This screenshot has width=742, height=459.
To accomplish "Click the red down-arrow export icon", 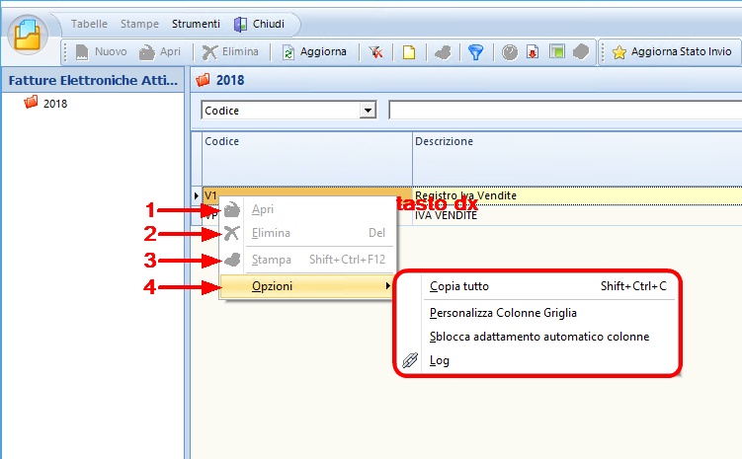I will pos(533,52).
